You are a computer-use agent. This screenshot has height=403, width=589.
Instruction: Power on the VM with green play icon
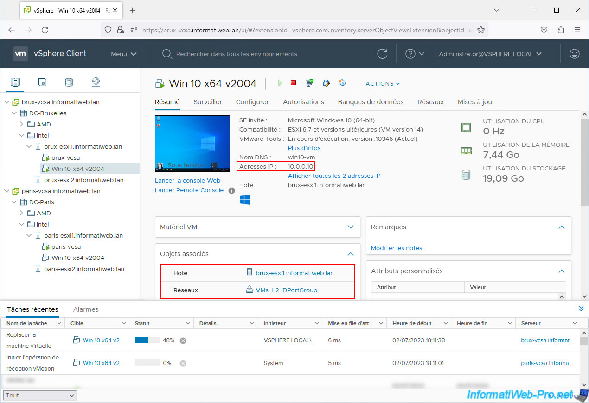tap(280, 83)
